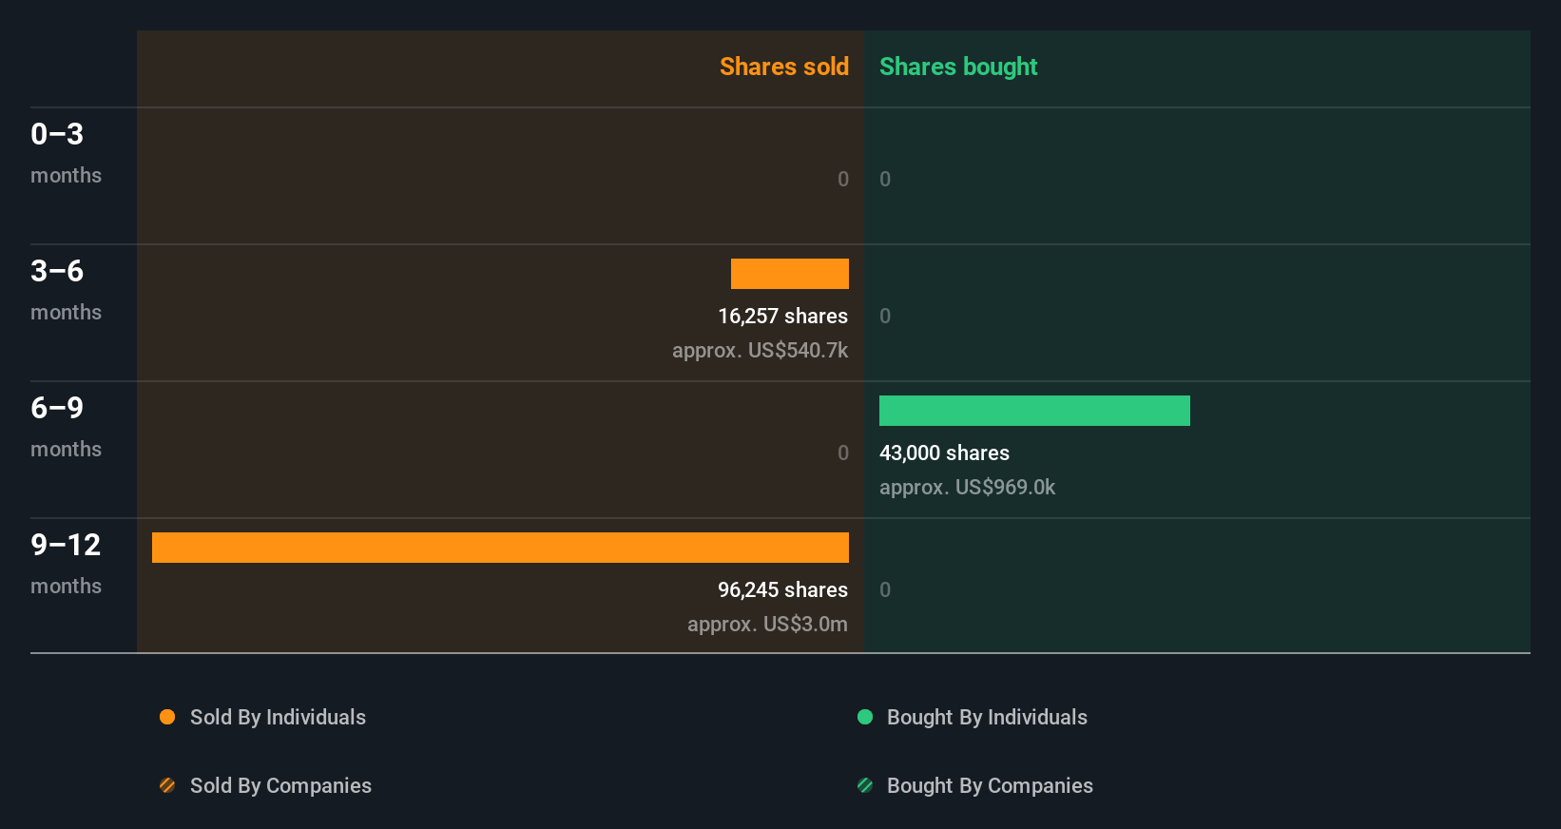This screenshot has width=1561, height=829.
Task: Click the striped Sold By Companies legend icon
Action: click(x=167, y=785)
